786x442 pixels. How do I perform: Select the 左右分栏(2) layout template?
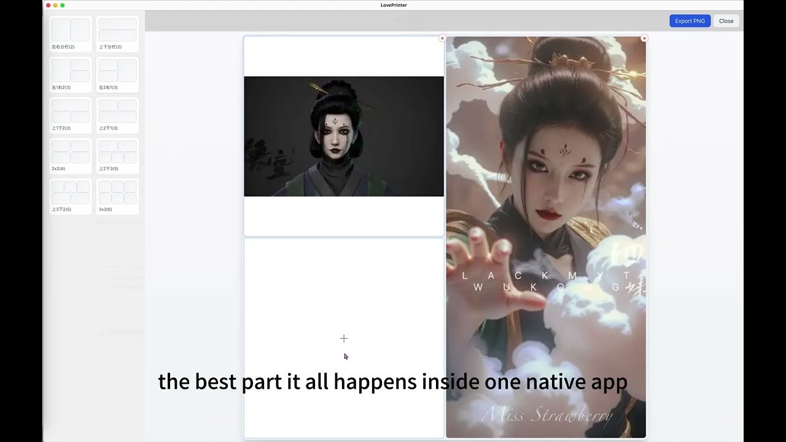tap(71, 34)
